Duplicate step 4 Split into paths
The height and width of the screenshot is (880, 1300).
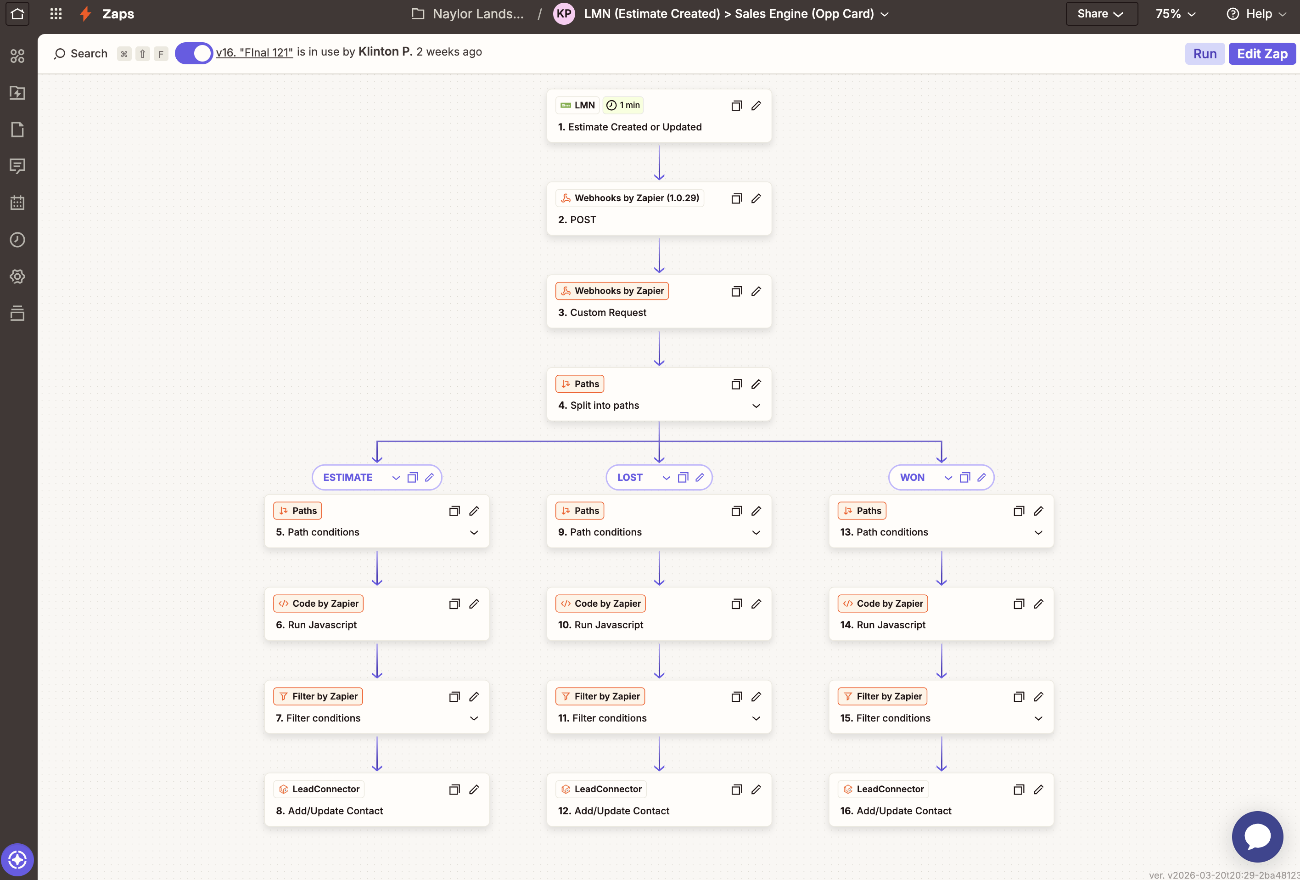[737, 384]
